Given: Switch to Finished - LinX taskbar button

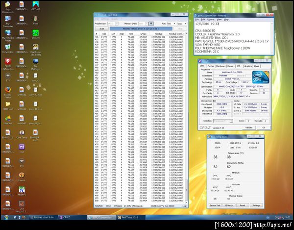Looking at the screenshot, I should tap(44, 217).
